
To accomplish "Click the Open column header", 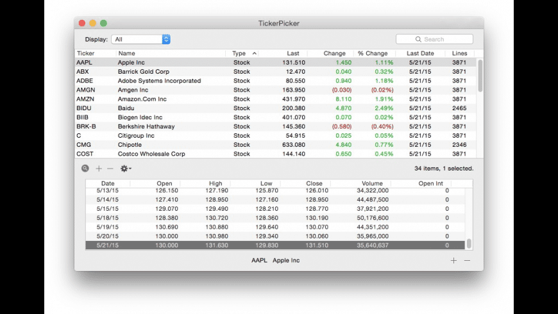I will coord(164,183).
